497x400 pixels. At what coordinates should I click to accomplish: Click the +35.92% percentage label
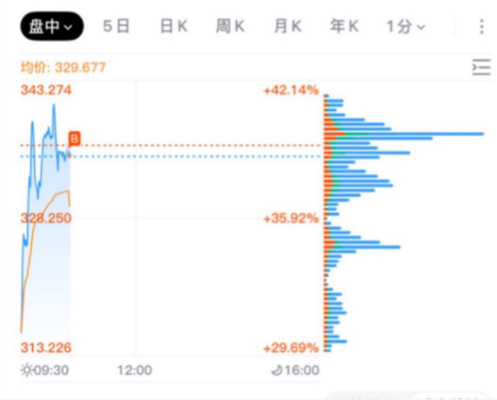[291, 218]
